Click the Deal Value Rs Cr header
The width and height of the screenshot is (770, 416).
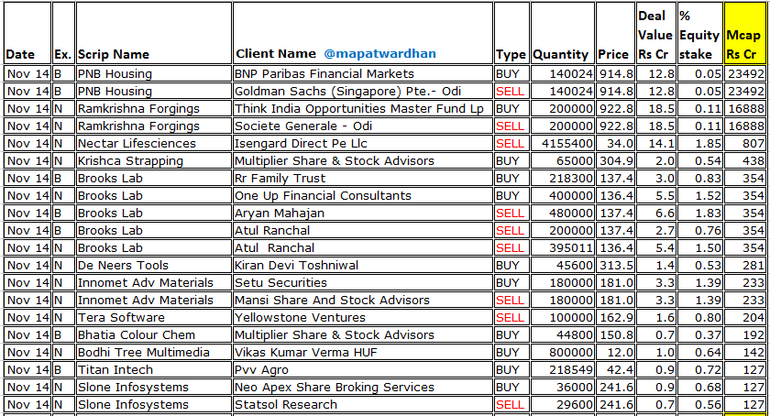[655, 35]
